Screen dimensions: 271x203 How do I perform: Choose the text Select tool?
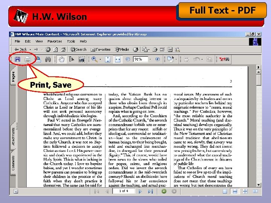click(72, 59)
